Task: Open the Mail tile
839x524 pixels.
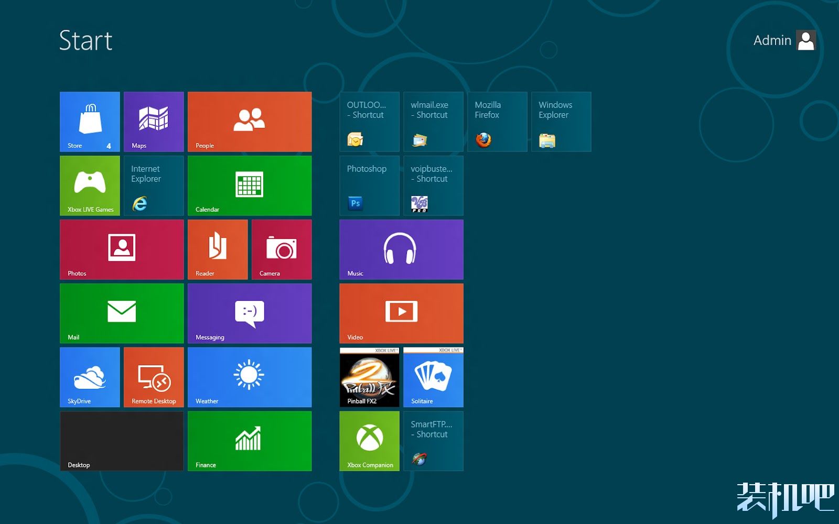Action: tap(122, 313)
